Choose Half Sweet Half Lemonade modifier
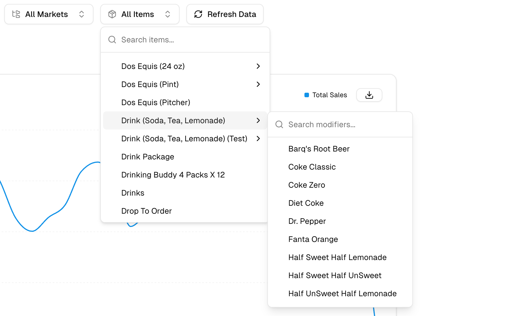 [x=340, y=257]
